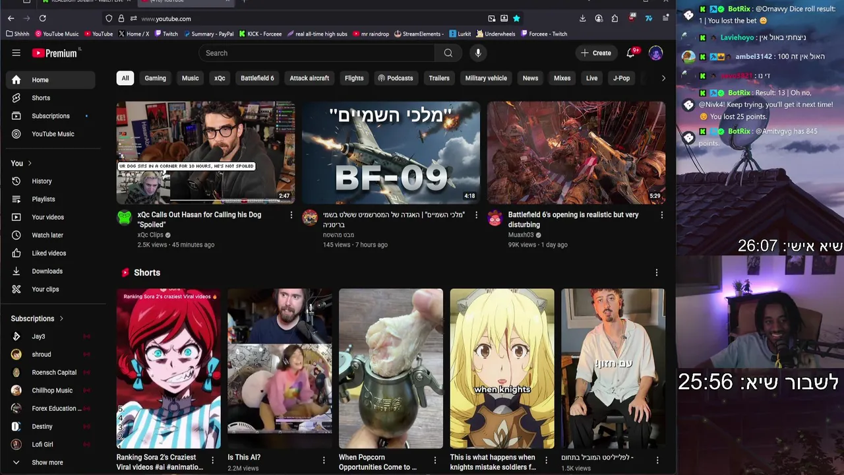Open Summary - PayPal bookmark

(x=209, y=34)
